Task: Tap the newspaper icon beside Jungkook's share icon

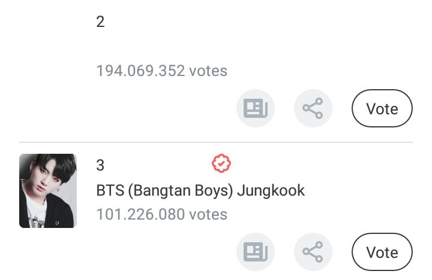Action: 255,252
